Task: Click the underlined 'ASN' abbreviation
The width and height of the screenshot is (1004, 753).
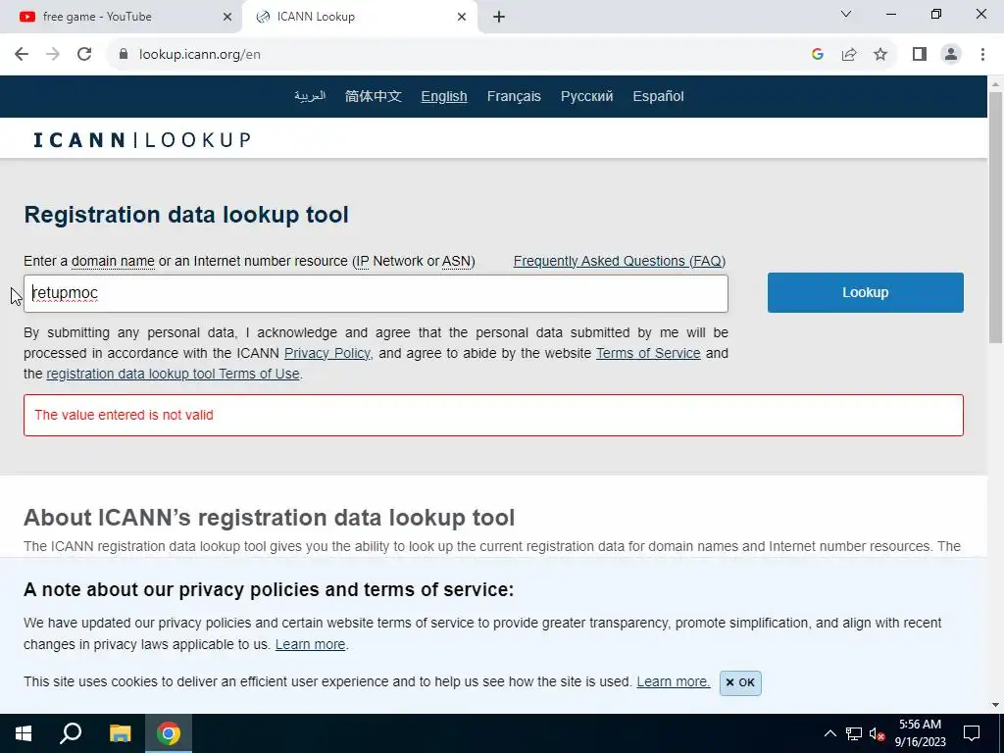Action: click(x=457, y=261)
